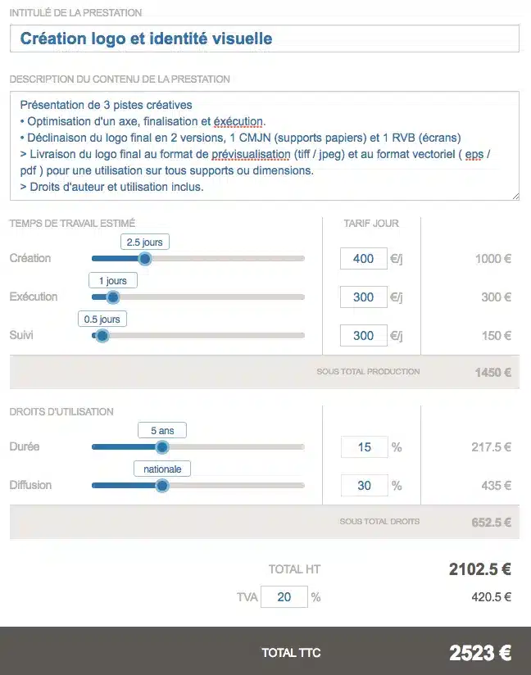Viewport: 531px width, 675px height.
Task: Click the "2.5 jours" slider tooltip
Action: tap(144, 242)
